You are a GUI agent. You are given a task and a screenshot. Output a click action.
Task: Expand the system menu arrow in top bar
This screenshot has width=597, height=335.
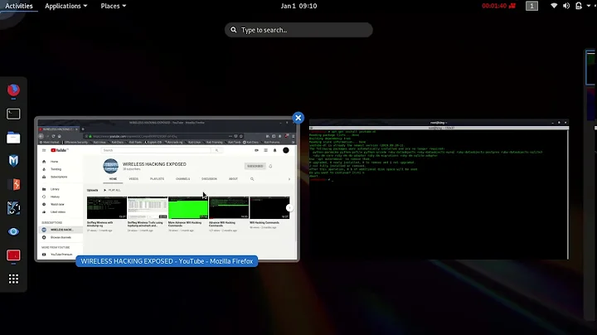pos(589,6)
